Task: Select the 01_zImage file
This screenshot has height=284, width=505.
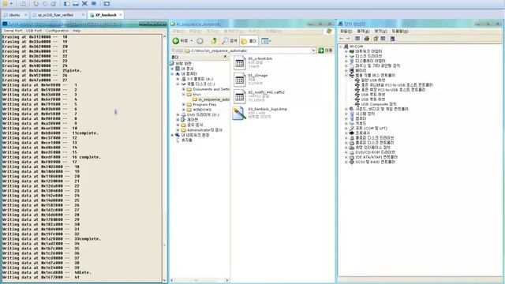Action: [251, 79]
